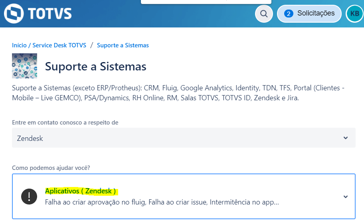Click the 'Como podemos ajudar você?' label

click(51, 168)
